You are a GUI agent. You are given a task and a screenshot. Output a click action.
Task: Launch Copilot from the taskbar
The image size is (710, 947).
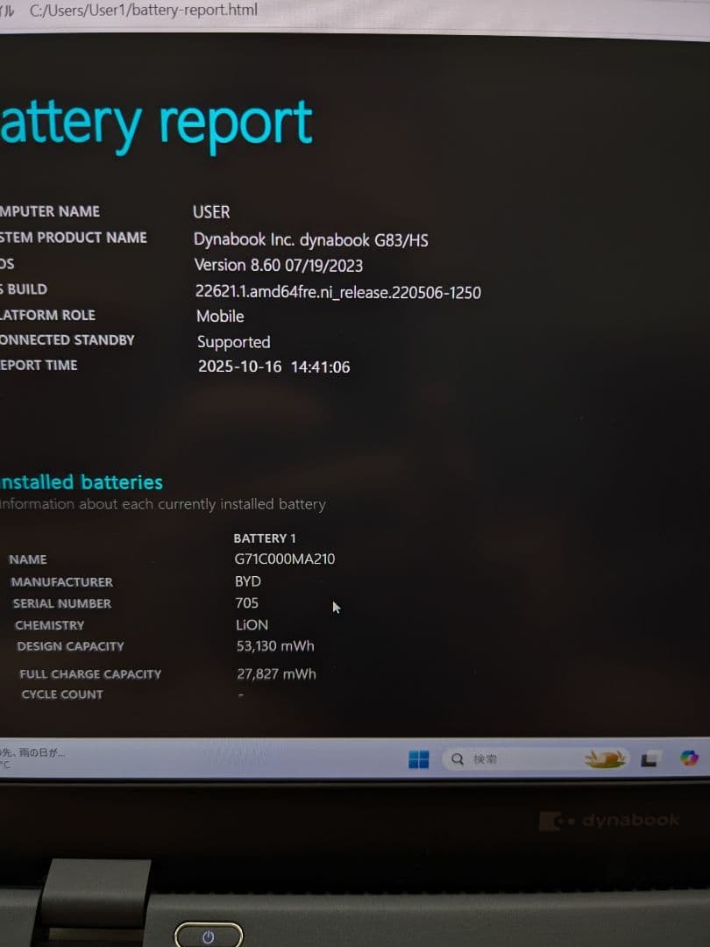(689, 758)
